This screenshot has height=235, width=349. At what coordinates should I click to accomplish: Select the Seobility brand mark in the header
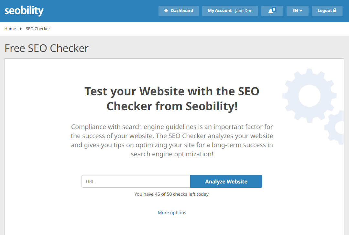coord(24,10)
